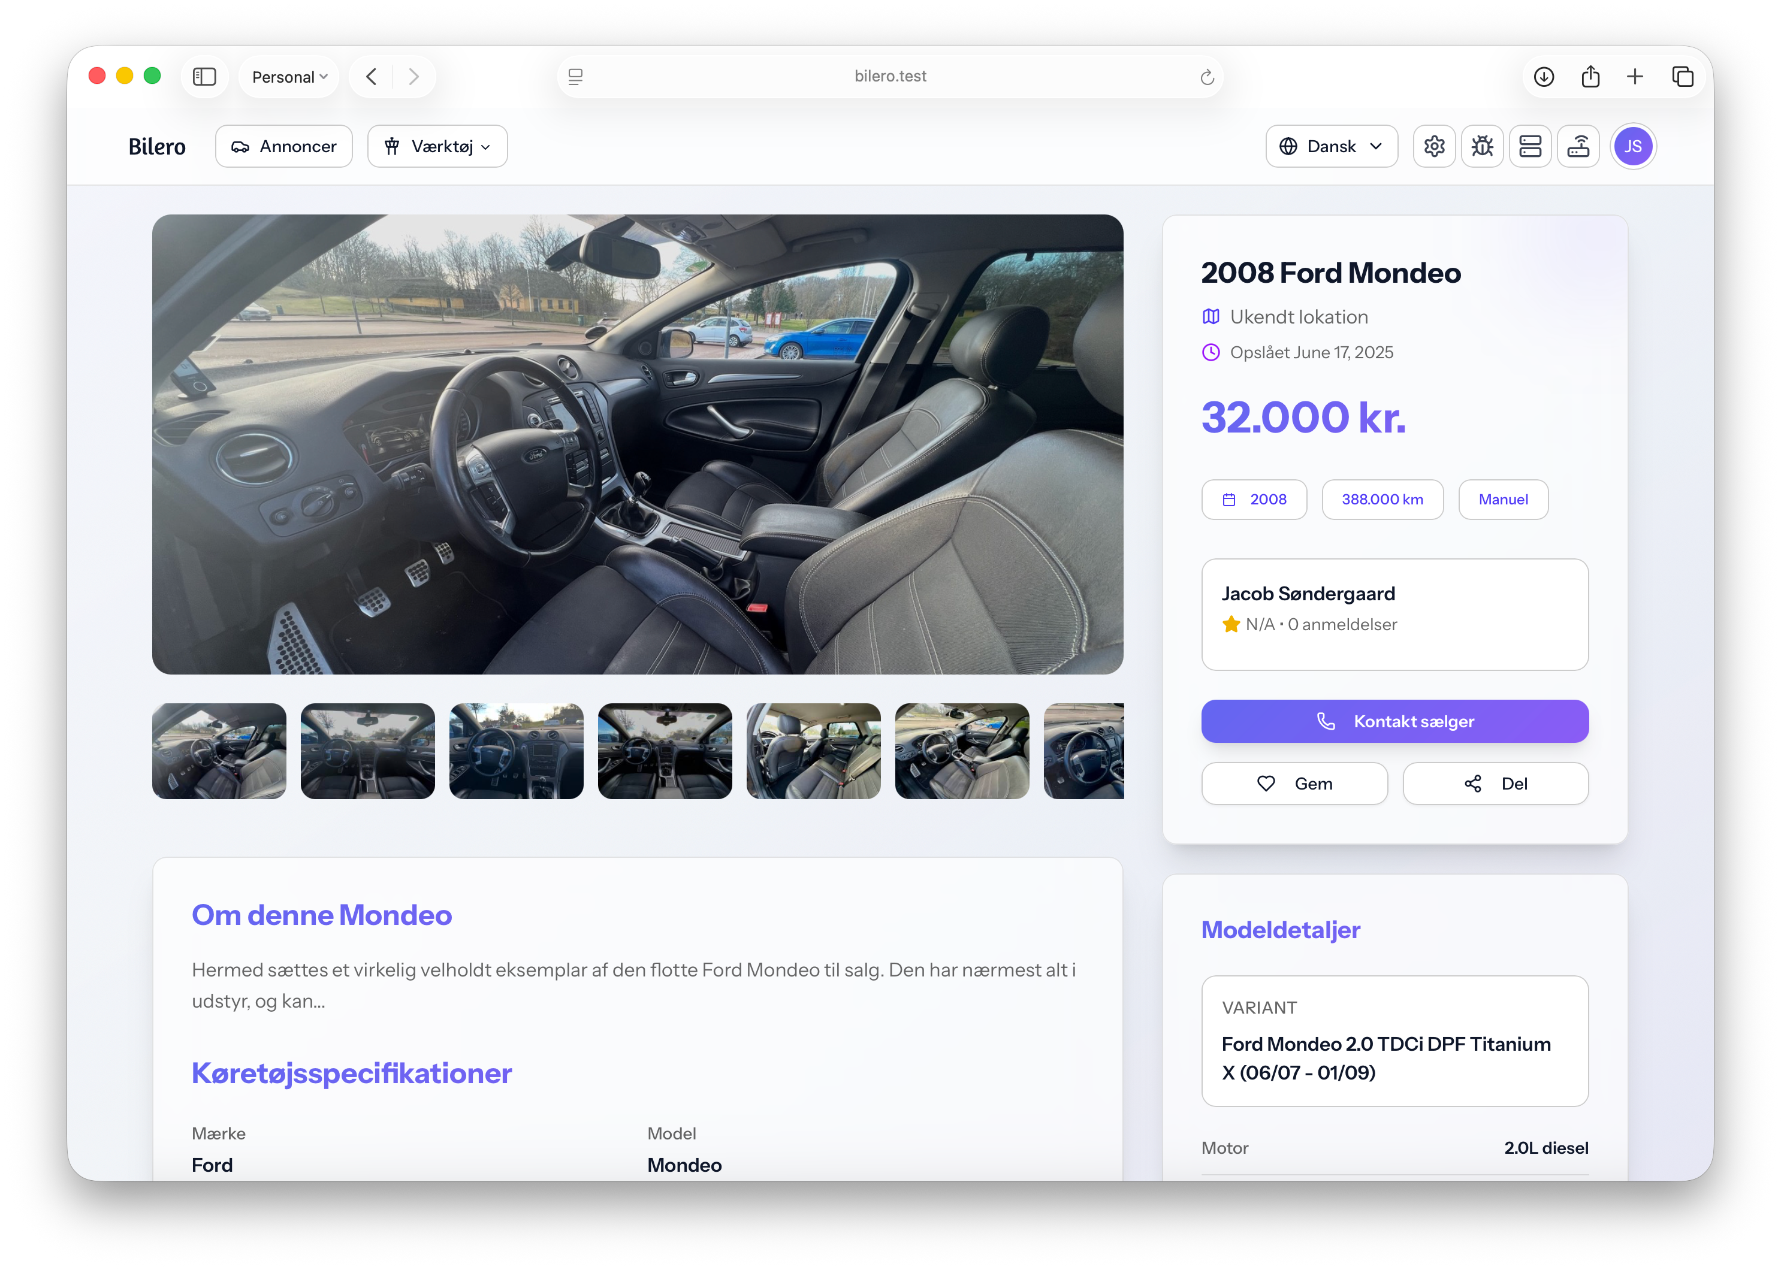The height and width of the screenshot is (1270, 1781).
Task: Open the Annoncer section
Action: (284, 146)
